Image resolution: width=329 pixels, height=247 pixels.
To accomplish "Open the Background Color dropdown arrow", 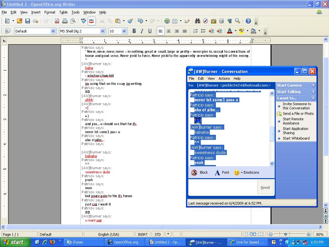I will click(259, 31).
